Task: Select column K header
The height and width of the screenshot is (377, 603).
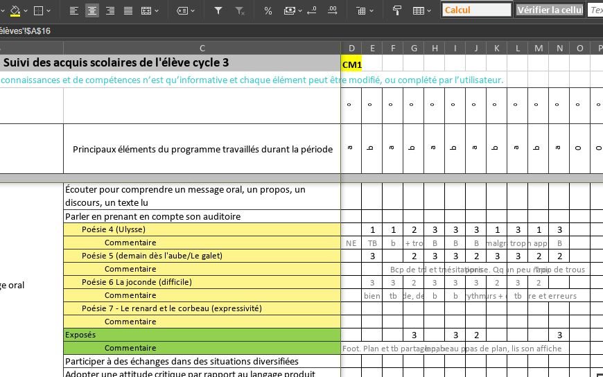Action: pos(496,48)
